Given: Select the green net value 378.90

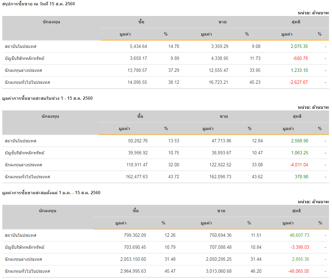Looking at the screenshot, I should point(301,177).
